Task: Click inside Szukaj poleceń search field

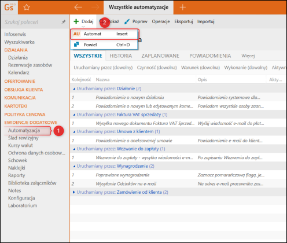Action: pos(32,22)
